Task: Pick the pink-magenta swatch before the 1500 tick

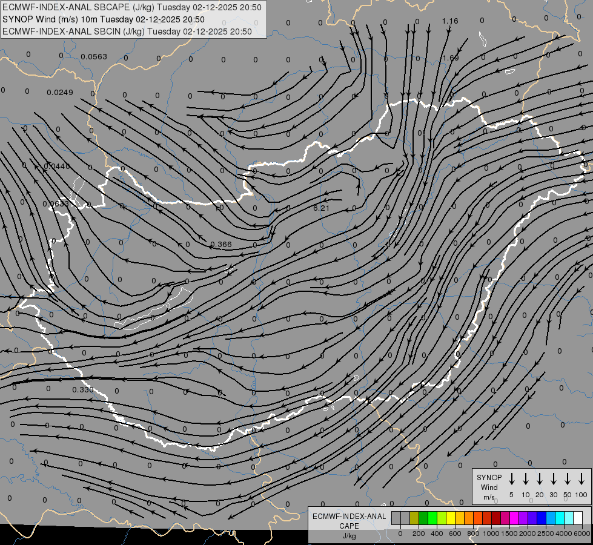Action: click(505, 518)
